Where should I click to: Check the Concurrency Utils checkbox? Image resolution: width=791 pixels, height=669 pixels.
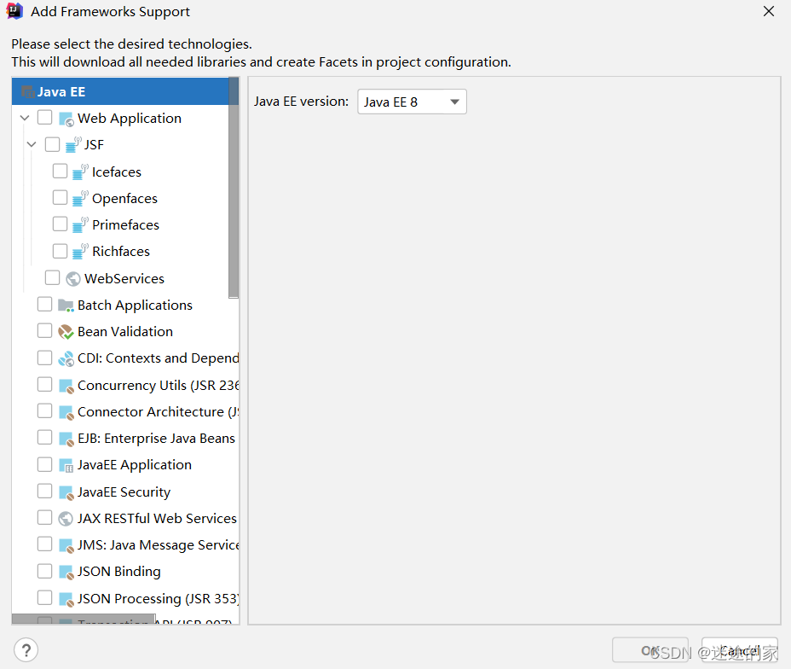pos(45,384)
